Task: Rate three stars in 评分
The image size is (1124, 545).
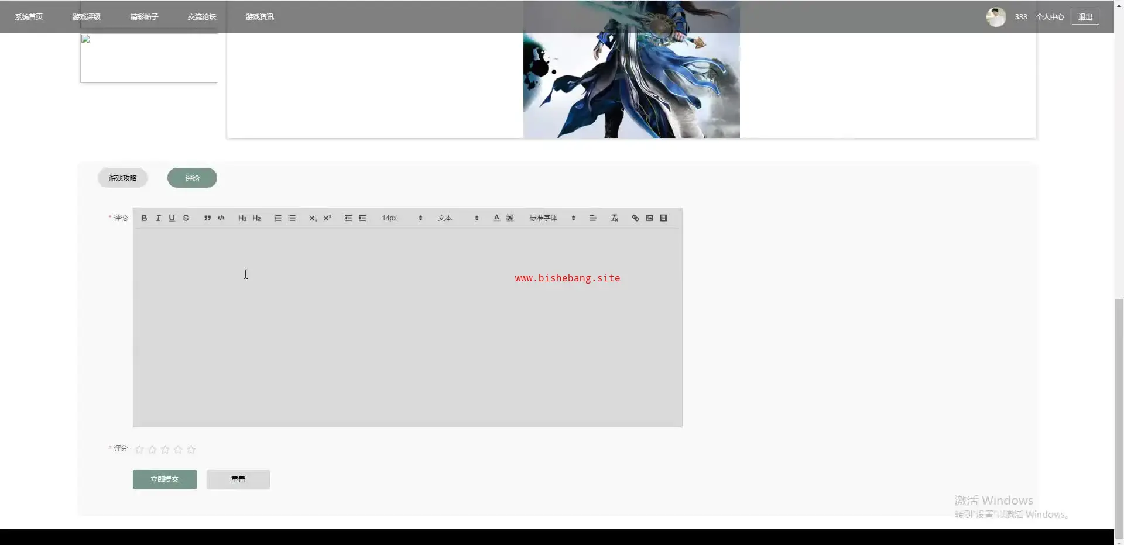Action: (x=165, y=449)
